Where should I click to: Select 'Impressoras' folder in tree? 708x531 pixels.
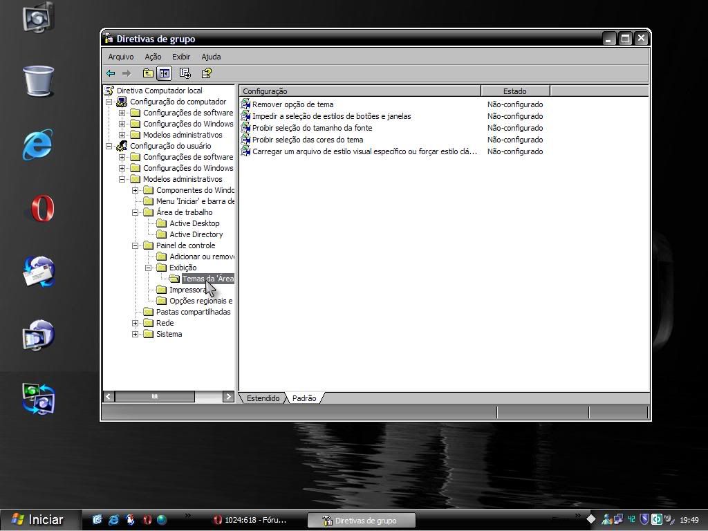[x=187, y=290]
